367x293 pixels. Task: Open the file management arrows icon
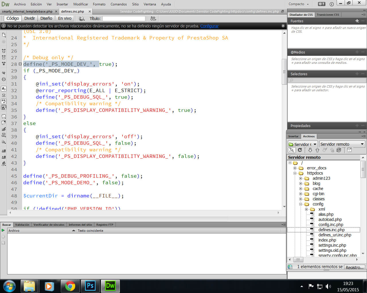tap(153, 18)
